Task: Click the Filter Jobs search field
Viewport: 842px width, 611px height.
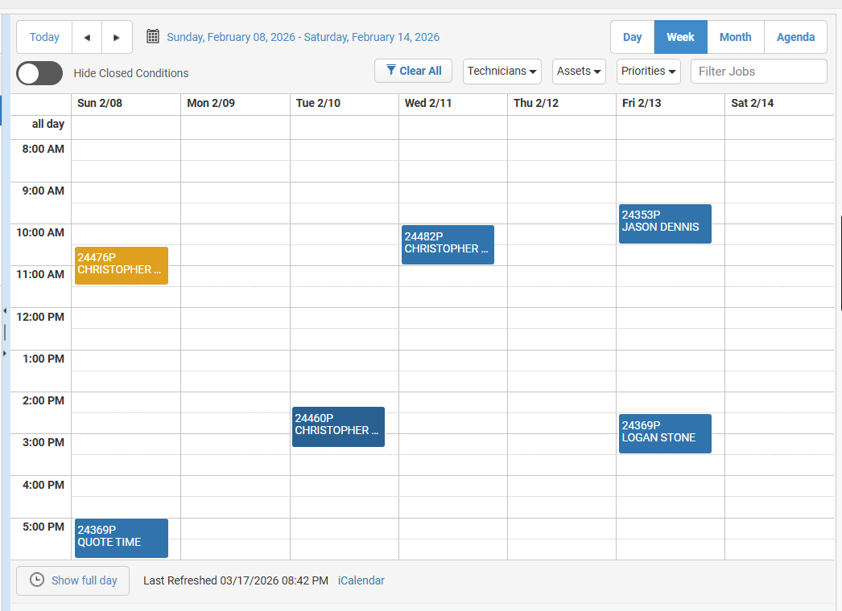Action: click(x=758, y=71)
